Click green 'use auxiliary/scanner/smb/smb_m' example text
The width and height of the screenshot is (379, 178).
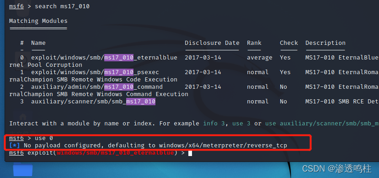pyautogui.click(x=322, y=124)
